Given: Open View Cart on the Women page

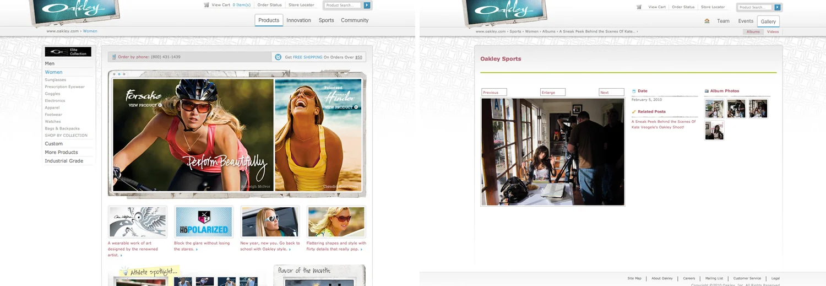Looking at the screenshot, I should click(x=221, y=5).
